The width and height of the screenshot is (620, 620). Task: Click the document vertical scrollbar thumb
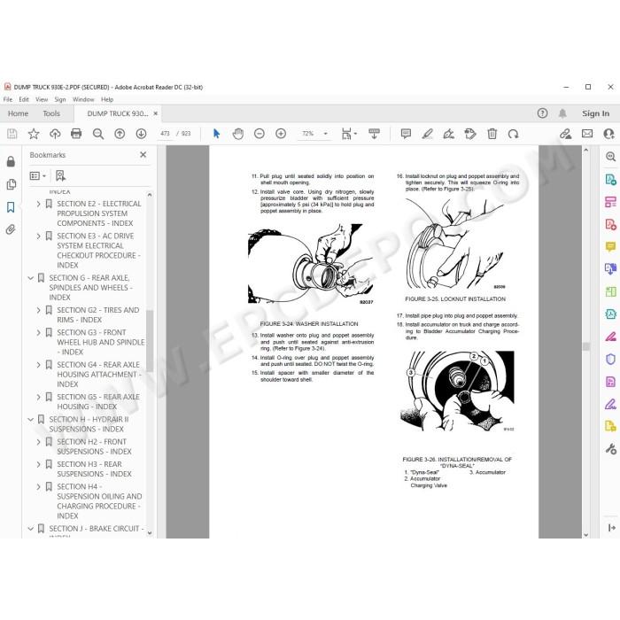click(586, 346)
